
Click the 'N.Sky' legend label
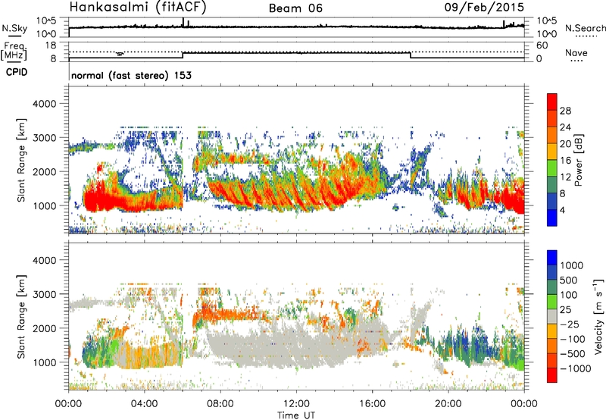[14, 28]
